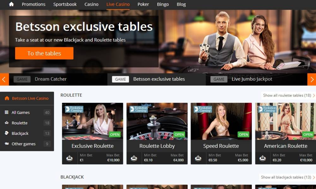Click roulette icon under Exclusive Roulette card
The height and width of the screenshot is (189, 316).
70,158
